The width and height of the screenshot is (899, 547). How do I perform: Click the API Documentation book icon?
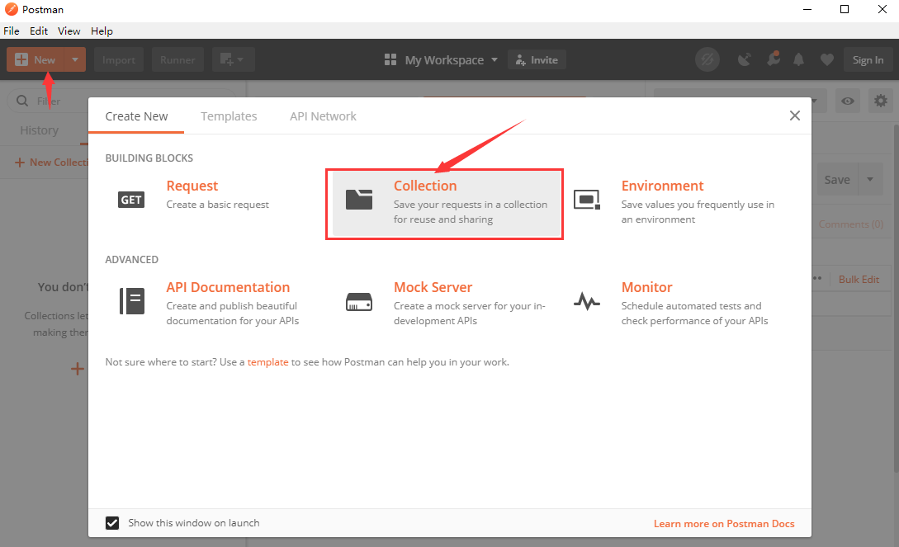(x=132, y=300)
